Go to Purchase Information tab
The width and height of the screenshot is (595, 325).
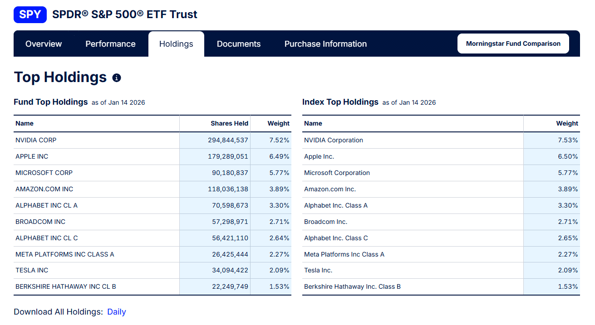(x=325, y=44)
